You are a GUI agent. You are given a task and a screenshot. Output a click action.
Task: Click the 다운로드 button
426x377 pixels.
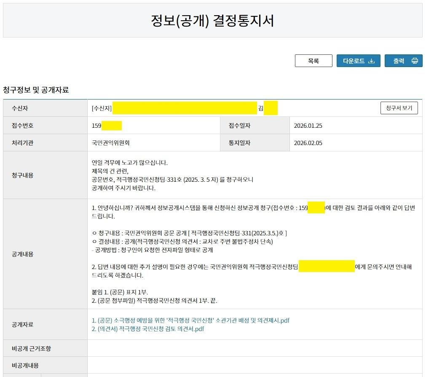click(358, 60)
